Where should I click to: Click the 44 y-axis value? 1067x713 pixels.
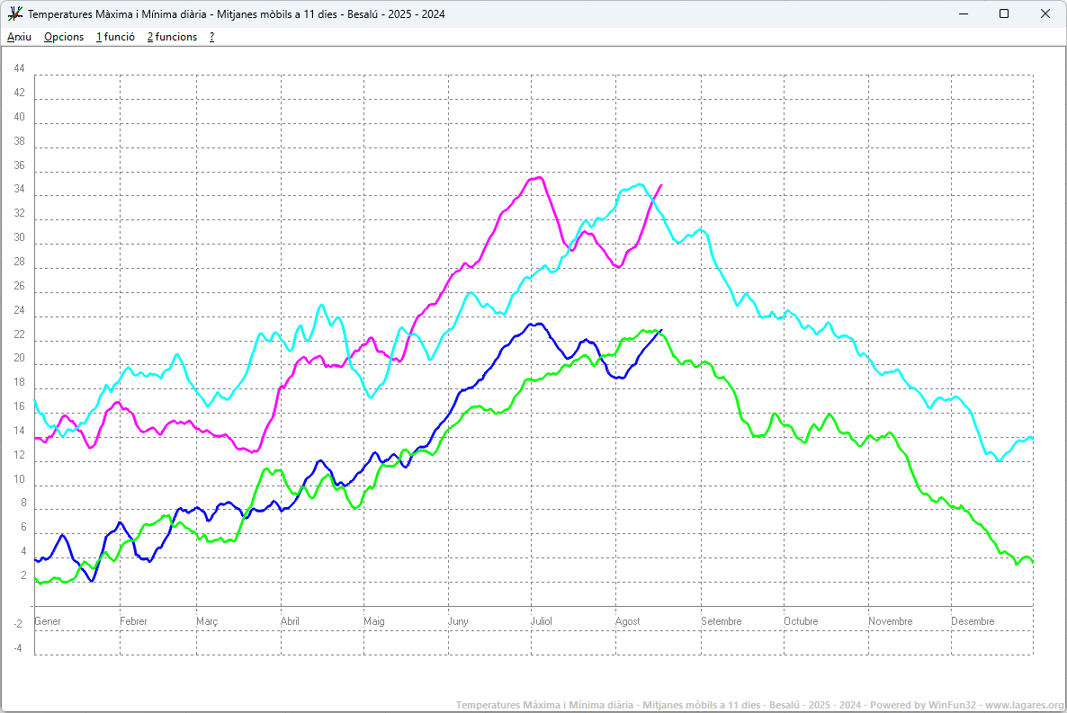(19, 68)
